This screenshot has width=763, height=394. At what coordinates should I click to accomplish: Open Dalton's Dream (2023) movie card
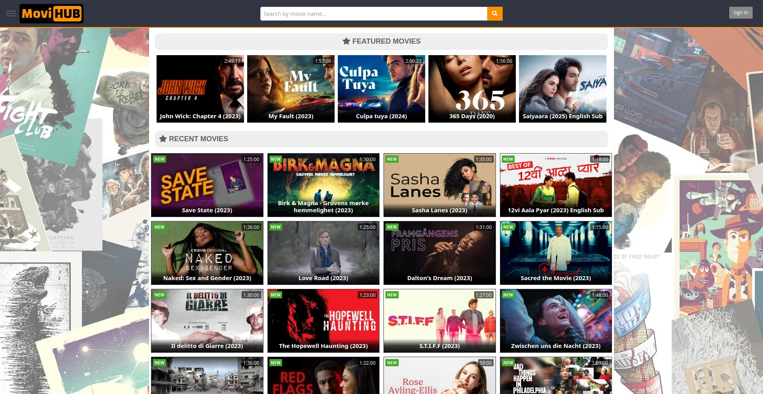click(x=440, y=253)
